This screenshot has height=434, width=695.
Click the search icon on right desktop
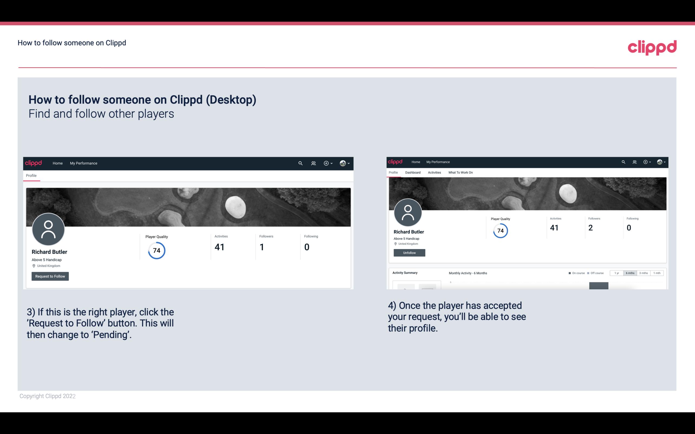point(624,161)
